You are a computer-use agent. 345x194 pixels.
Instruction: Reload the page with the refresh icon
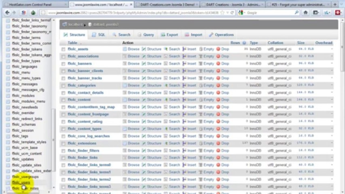pyautogui.click(x=232, y=13)
